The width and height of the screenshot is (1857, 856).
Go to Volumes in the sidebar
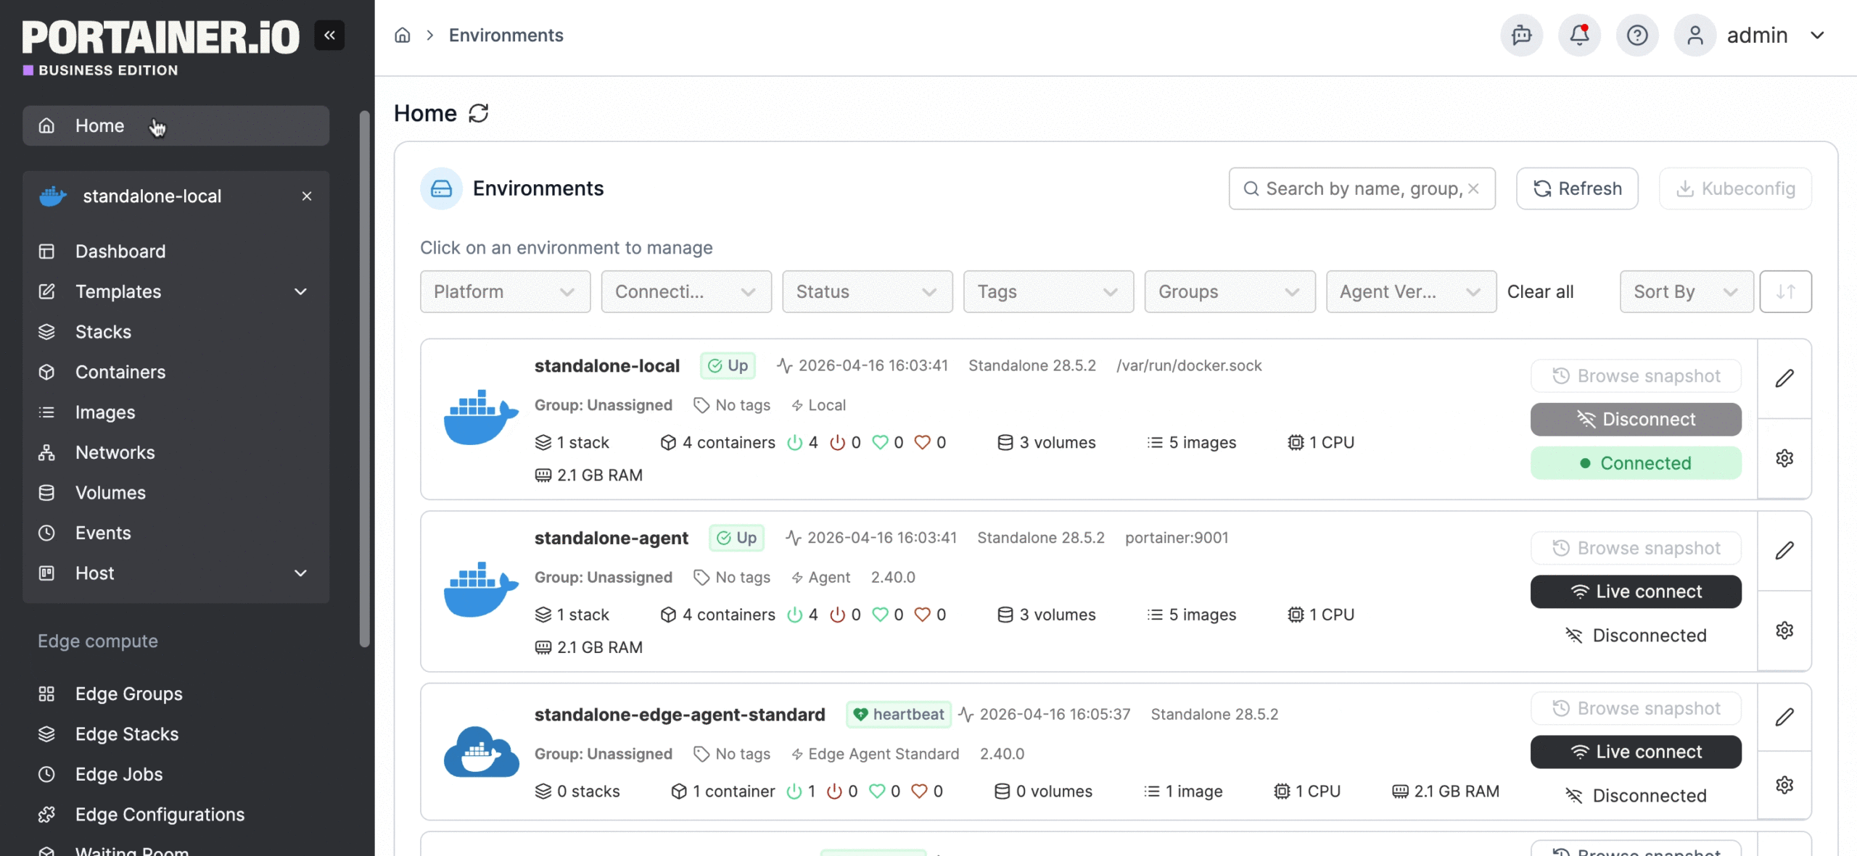(x=176, y=492)
